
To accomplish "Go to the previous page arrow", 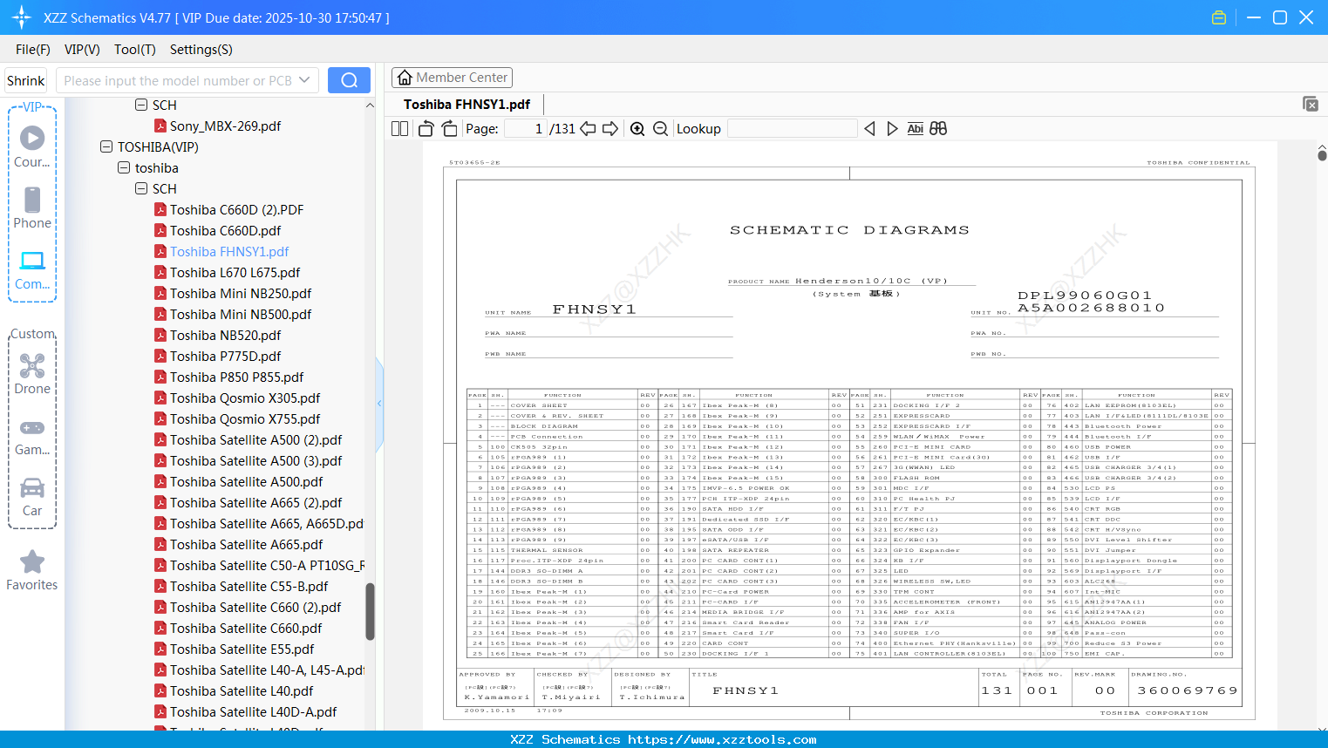I will click(x=588, y=129).
